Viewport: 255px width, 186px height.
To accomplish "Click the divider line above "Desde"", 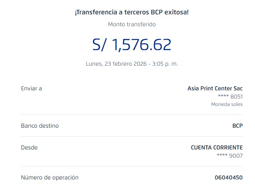I will (132, 136).
